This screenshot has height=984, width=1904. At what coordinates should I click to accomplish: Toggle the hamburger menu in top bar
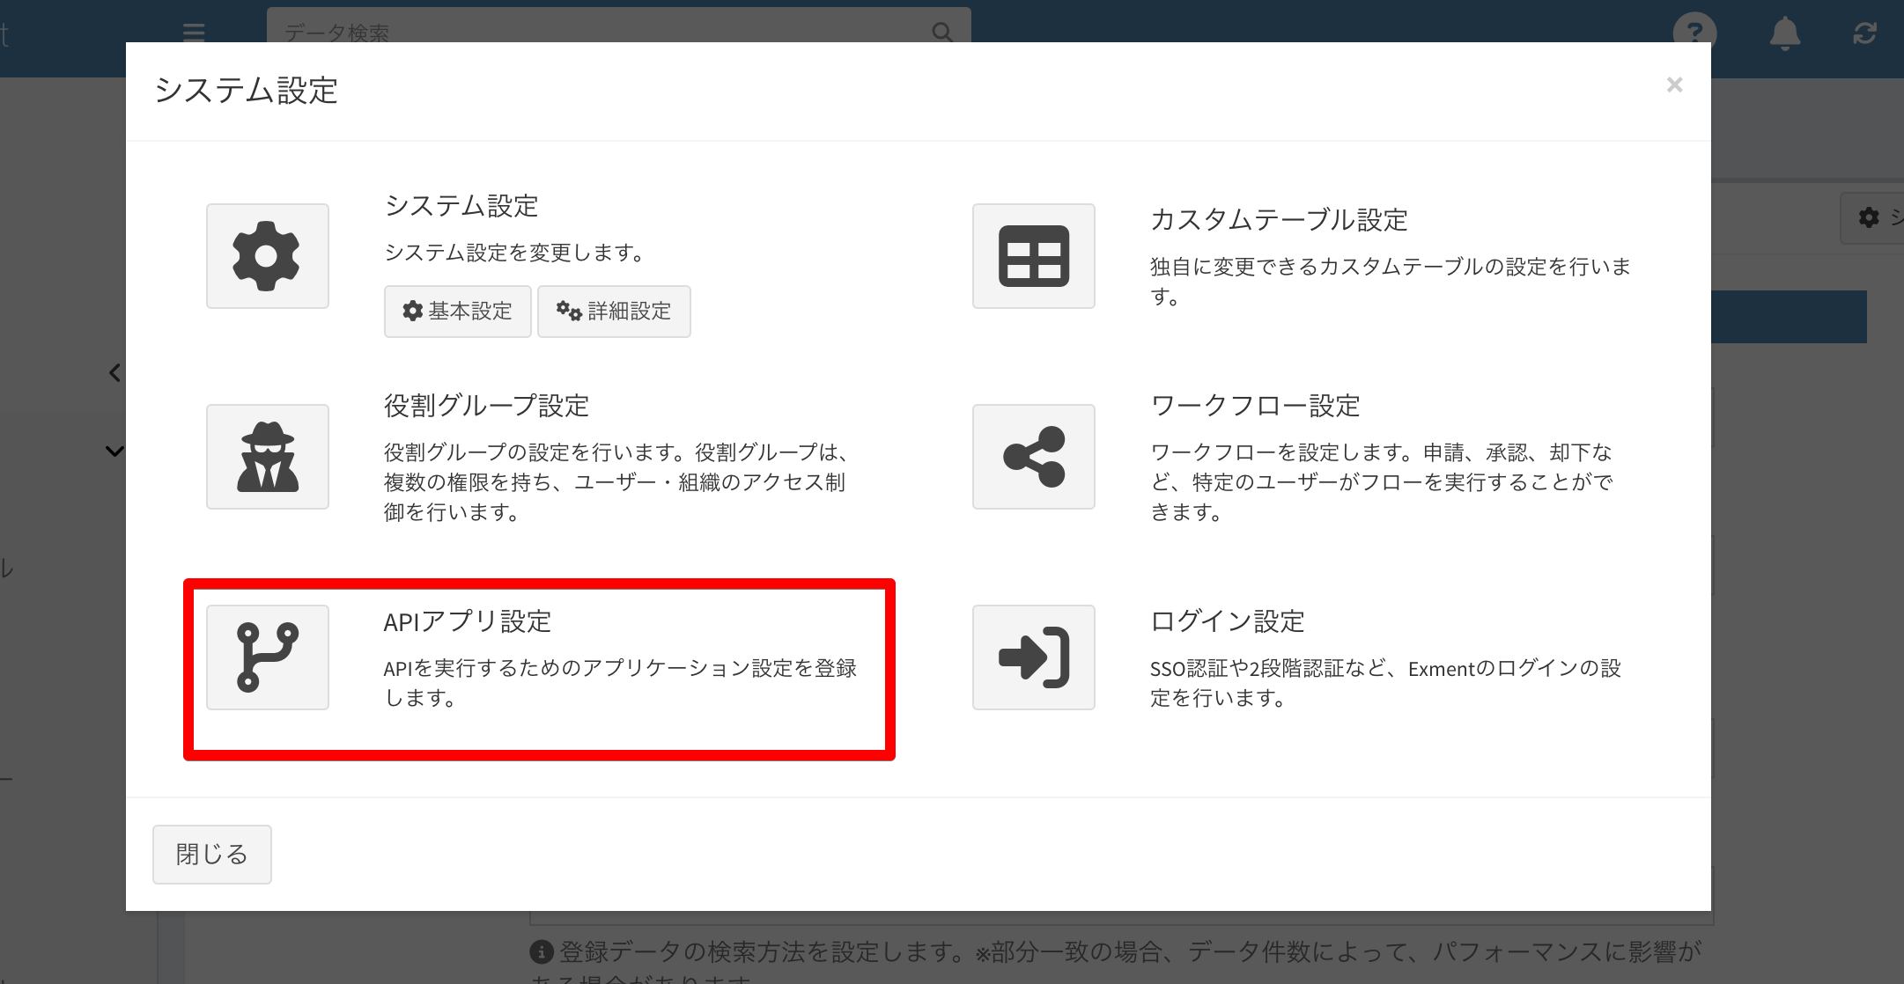pyautogui.click(x=194, y=33)
